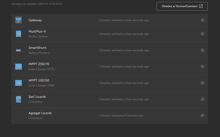Select the Sieć Licznik device name
This screenshot has height=137, width=220.
coord(37,97)
